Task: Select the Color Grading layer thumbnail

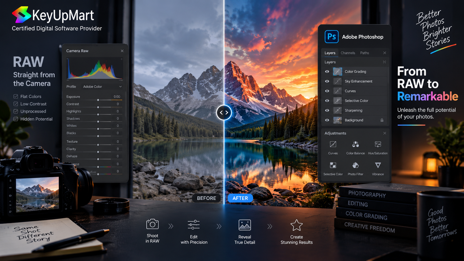Action: 337,72
